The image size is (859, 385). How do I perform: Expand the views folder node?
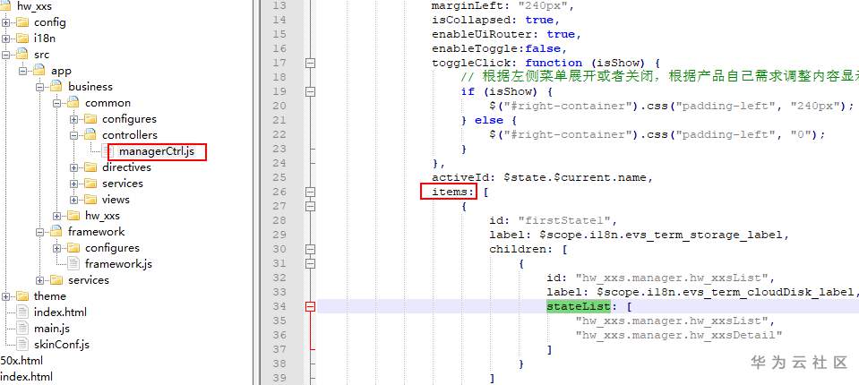pos(74,200)
